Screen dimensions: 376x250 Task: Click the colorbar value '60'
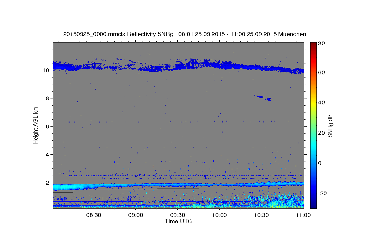click(321, 72)
